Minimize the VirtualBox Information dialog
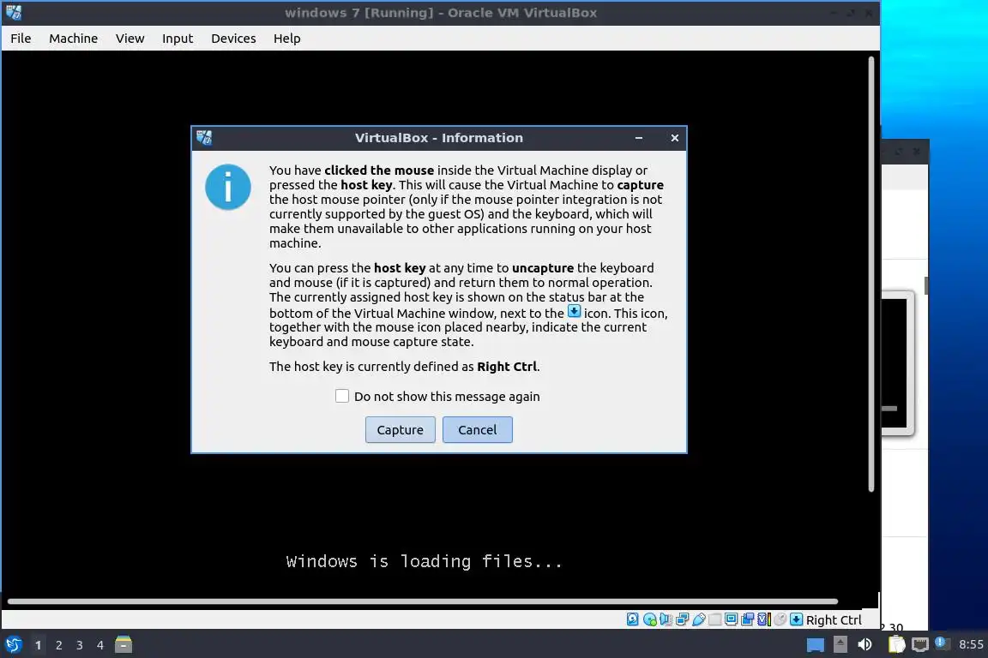Viewport: 988px width, 658px height. (639, 138)
